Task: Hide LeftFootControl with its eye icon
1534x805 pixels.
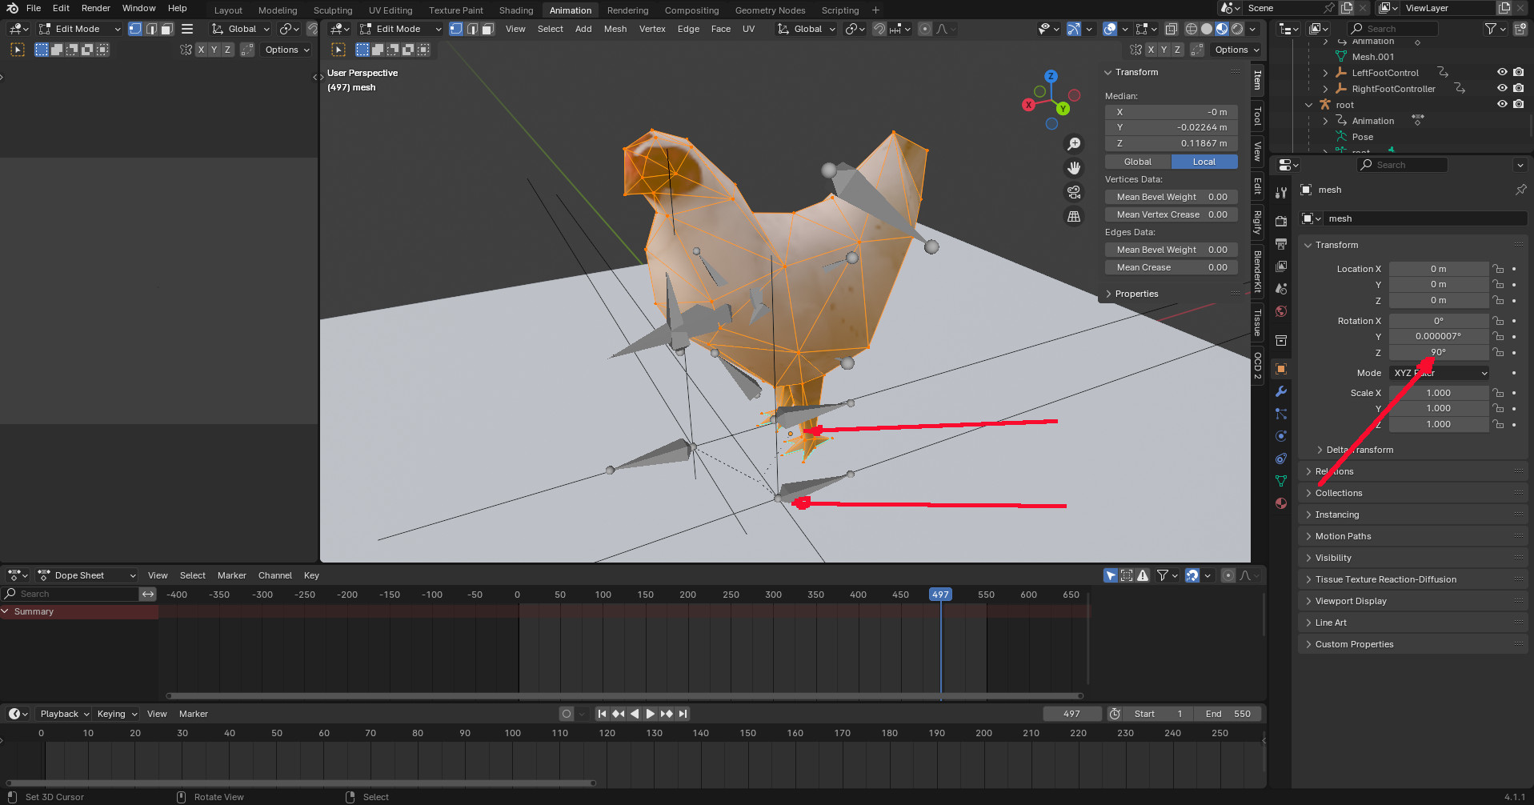Action: point(1502,72)
